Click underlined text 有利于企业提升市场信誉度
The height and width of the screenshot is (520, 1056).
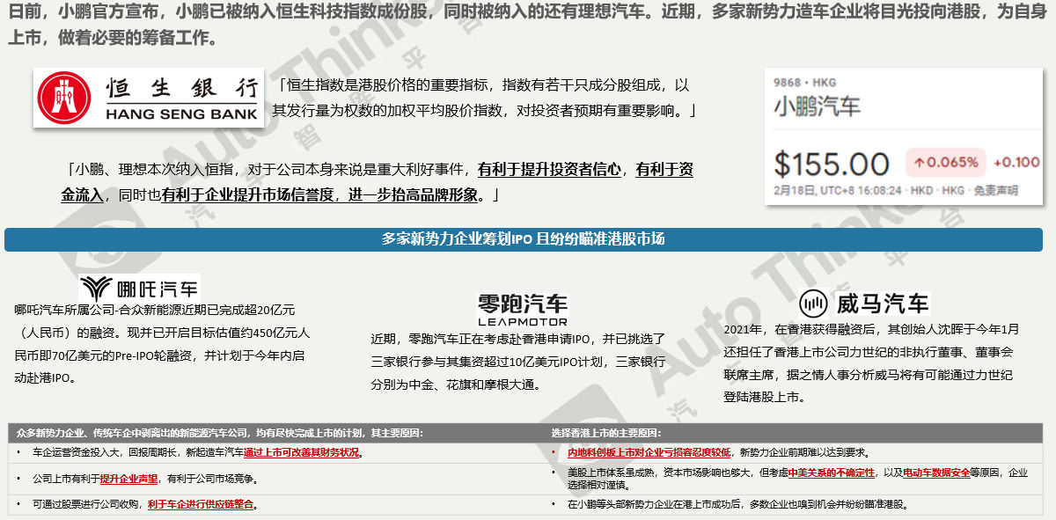tap(247, 194)
